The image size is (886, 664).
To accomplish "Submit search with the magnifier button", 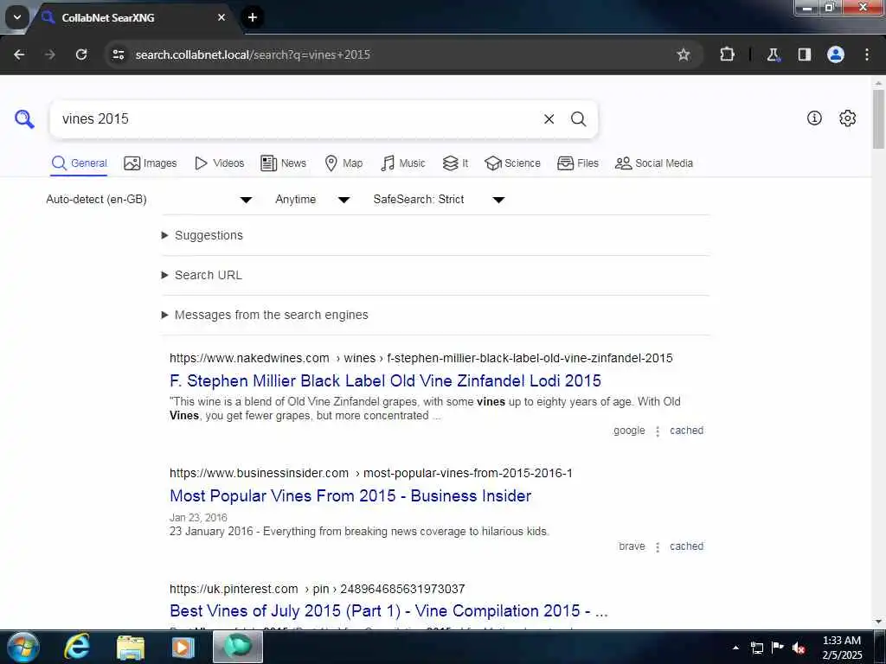I will [578, 119].
